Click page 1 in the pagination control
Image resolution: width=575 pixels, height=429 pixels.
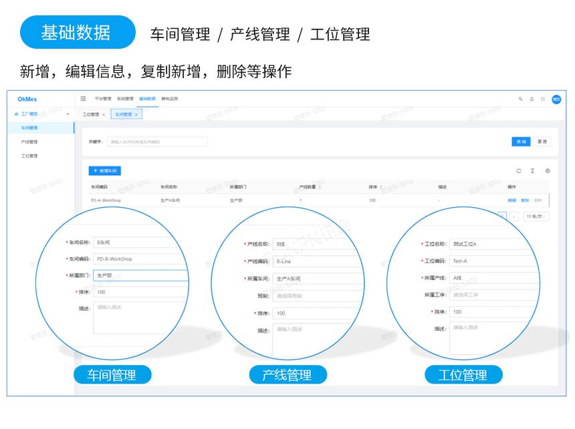tap(503, 216)
